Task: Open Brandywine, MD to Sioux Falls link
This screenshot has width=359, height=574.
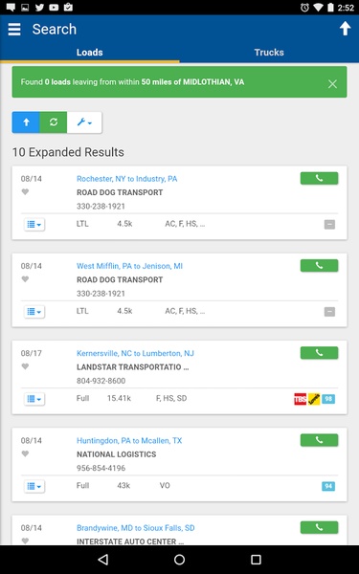Action: [136, 528]
